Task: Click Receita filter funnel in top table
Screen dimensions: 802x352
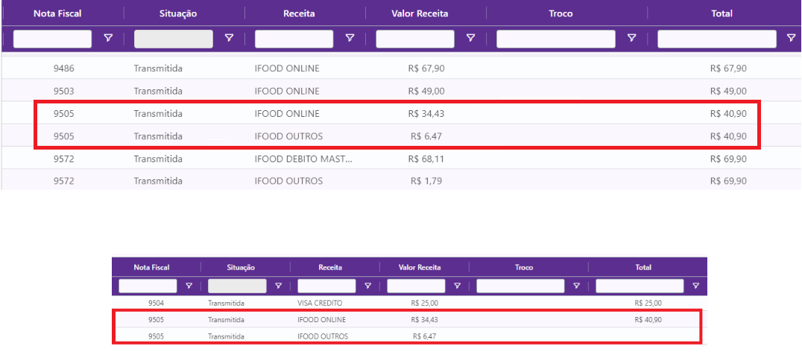Action: coord(350,39)
